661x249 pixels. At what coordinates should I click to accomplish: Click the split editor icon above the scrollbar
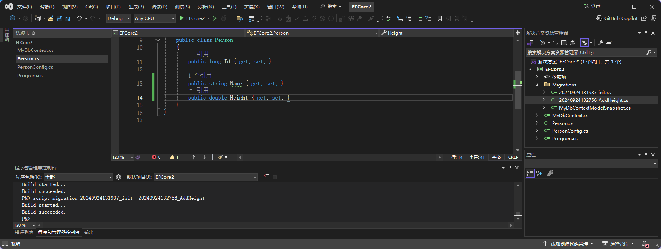(x=517, y=33)
